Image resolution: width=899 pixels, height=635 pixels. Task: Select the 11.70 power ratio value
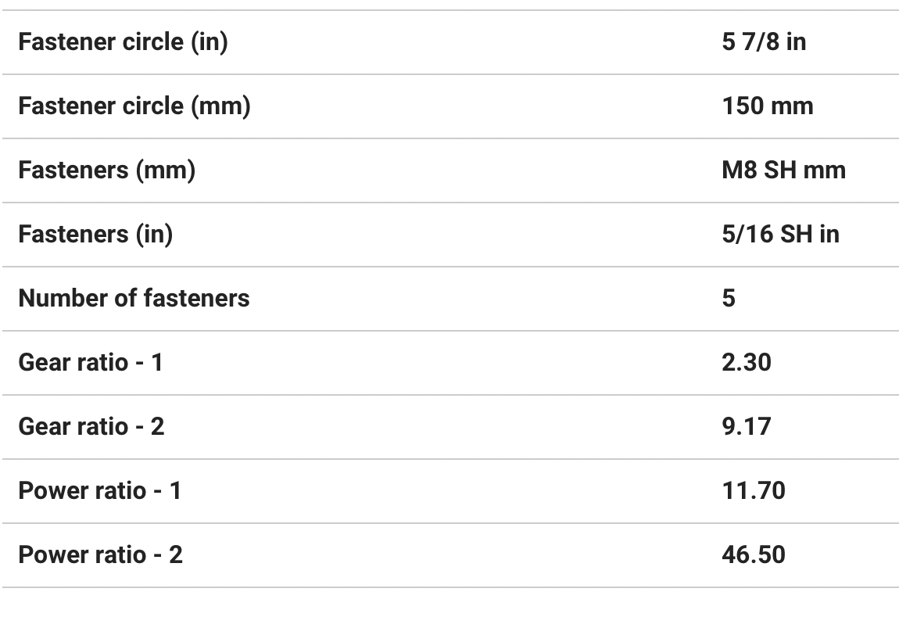pos(754,491)
